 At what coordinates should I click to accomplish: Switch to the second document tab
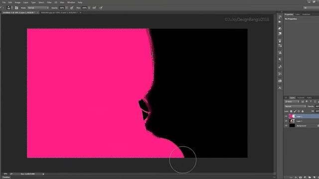coord(59,12)
